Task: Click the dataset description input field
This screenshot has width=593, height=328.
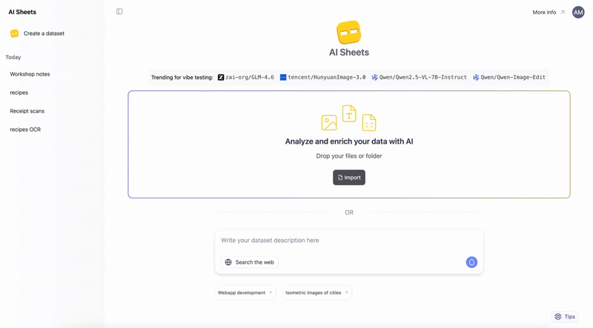Action: [x=348, y=241]
